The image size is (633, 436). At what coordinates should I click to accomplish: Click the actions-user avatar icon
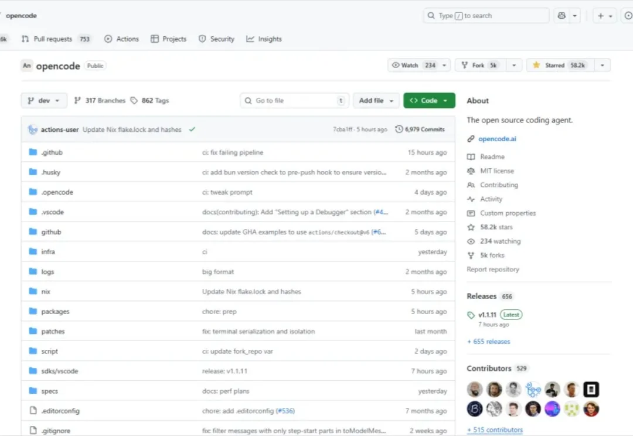tap(33, 130)
